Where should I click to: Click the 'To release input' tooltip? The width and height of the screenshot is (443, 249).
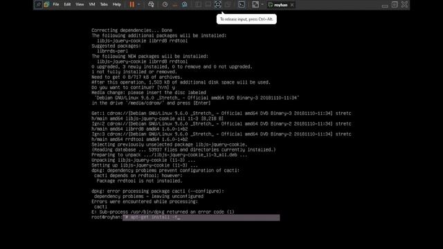(246, 19)
